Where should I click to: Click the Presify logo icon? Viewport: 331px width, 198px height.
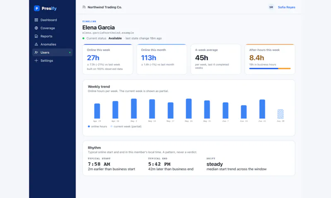pyautogui.click(x=37, y=8)
